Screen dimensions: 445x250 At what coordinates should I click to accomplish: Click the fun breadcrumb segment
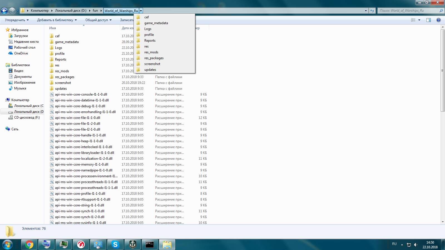coord(95,11)
